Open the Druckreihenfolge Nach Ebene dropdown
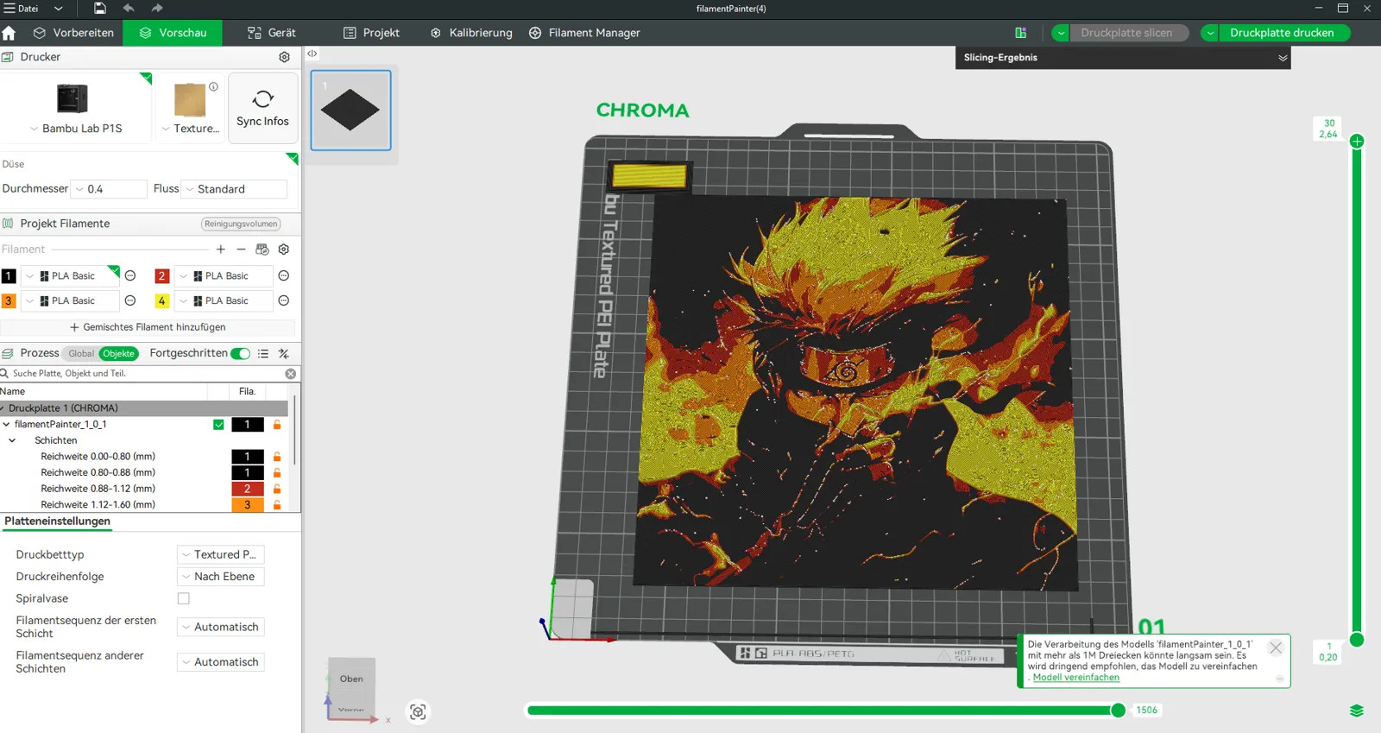This screenshot has width=1381, height=733. [x=221, y=577]
